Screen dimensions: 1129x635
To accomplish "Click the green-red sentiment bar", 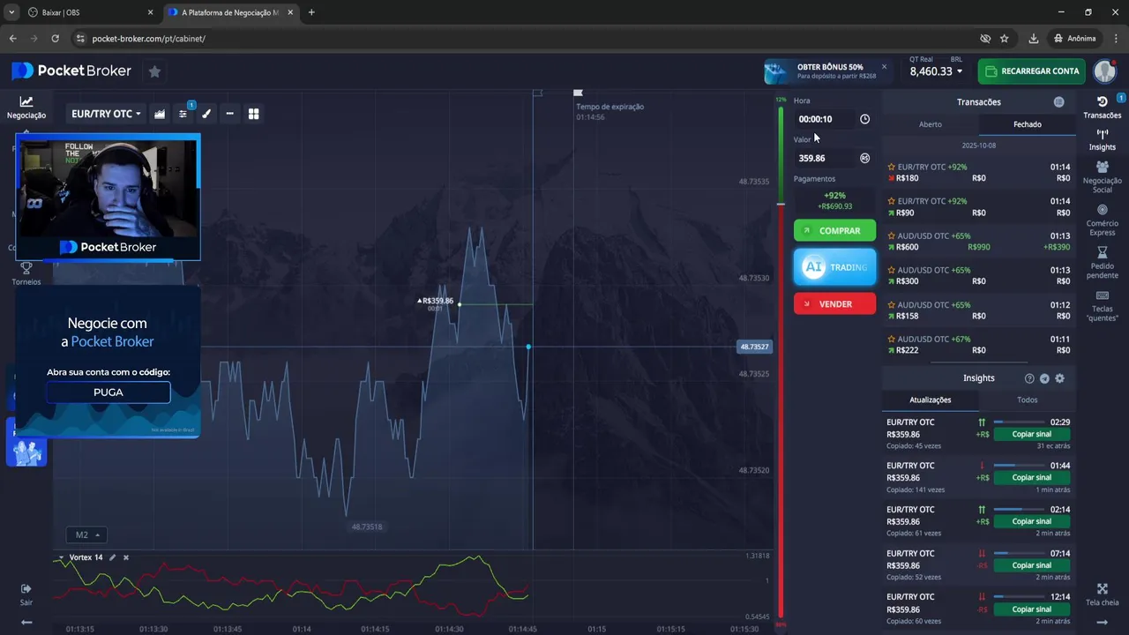I will click(x=781, y=362).
